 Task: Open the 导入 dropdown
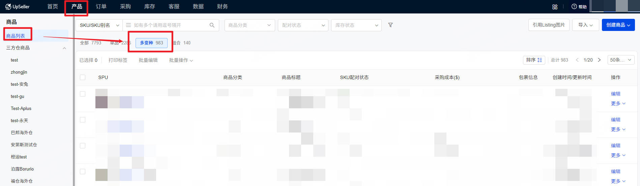point(585,25)
